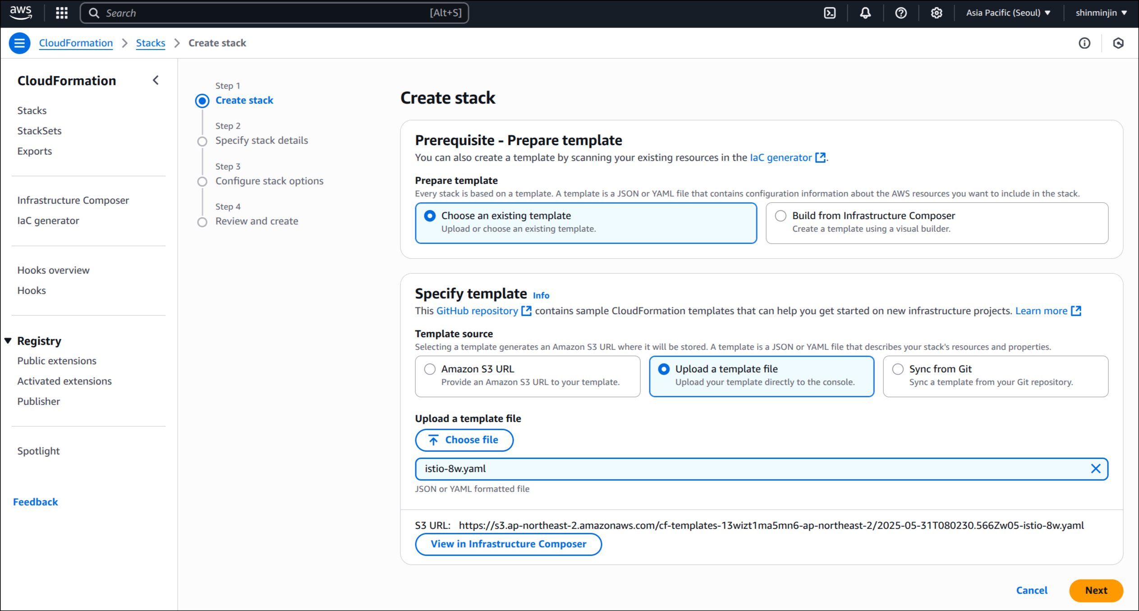Open Spotlight in the sidebar
This screenshot has width=1139, height=611.
pos(38,451)
